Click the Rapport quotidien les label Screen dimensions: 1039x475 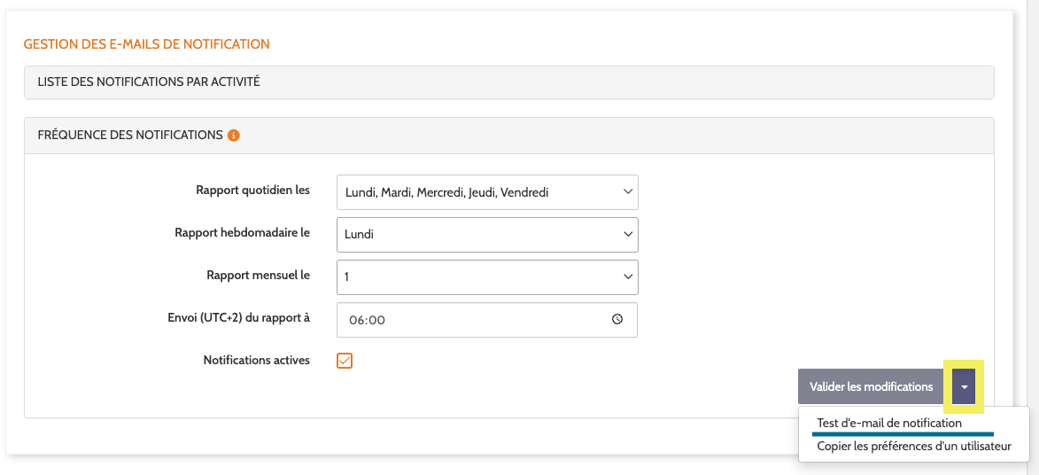(x=253, y=191)
